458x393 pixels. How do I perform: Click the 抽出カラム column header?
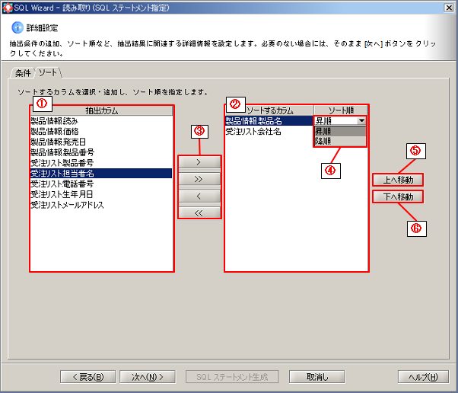[x=102, y=110]
